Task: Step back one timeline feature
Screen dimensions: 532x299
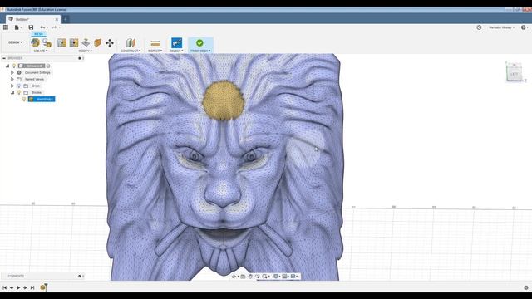Action: pyautogui.click(x=12, y=287)
